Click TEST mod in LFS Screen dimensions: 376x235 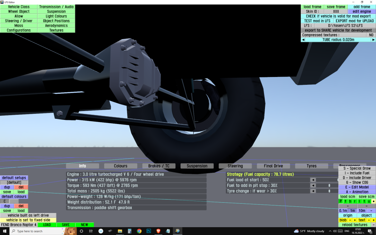[x=317, y=21]
